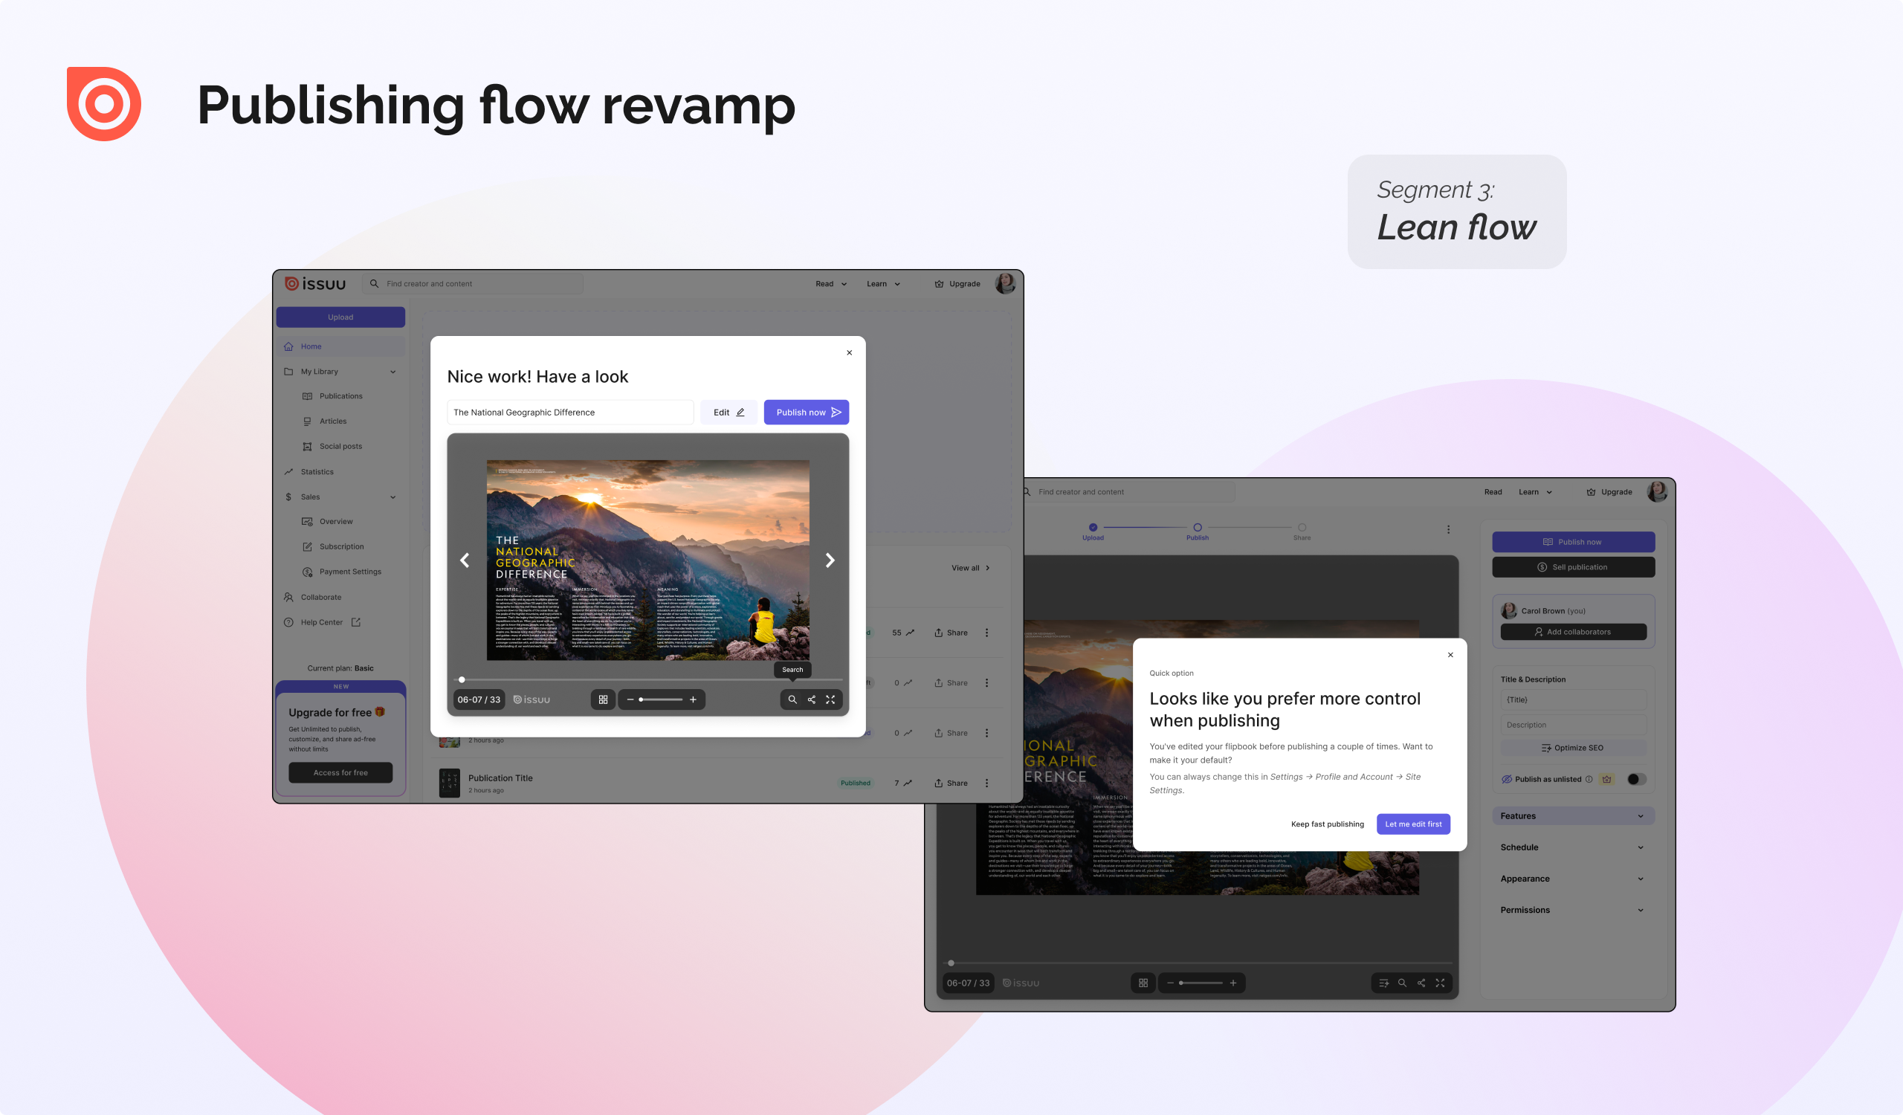Click the Publish now button in the modal
The height and width of the screenshot is (1115, 1903).
tap(807, 413)
